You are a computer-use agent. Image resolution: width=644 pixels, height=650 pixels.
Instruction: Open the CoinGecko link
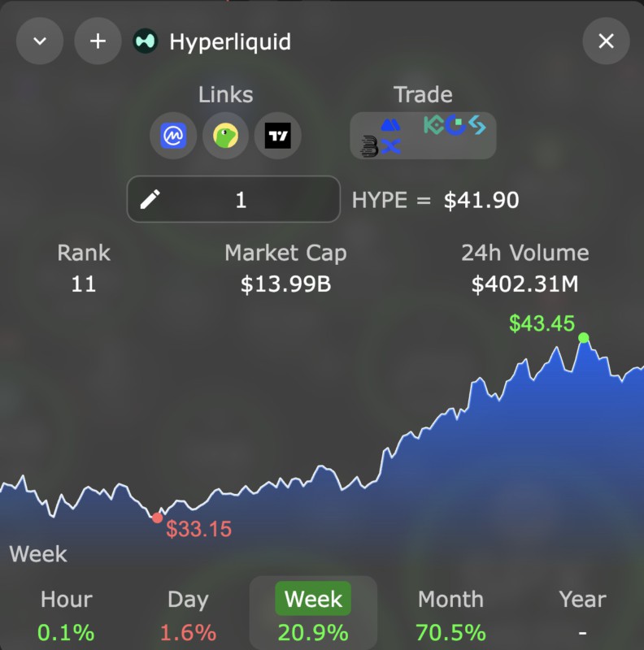click(x=226, y=136)
